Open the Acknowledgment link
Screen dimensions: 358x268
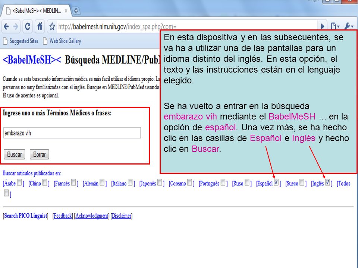pyautogui.click(x=92, y=216)
